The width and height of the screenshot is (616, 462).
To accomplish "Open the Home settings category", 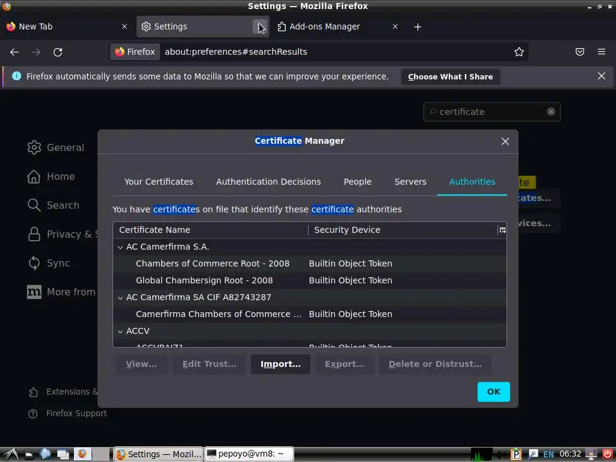I will (51, 177).
